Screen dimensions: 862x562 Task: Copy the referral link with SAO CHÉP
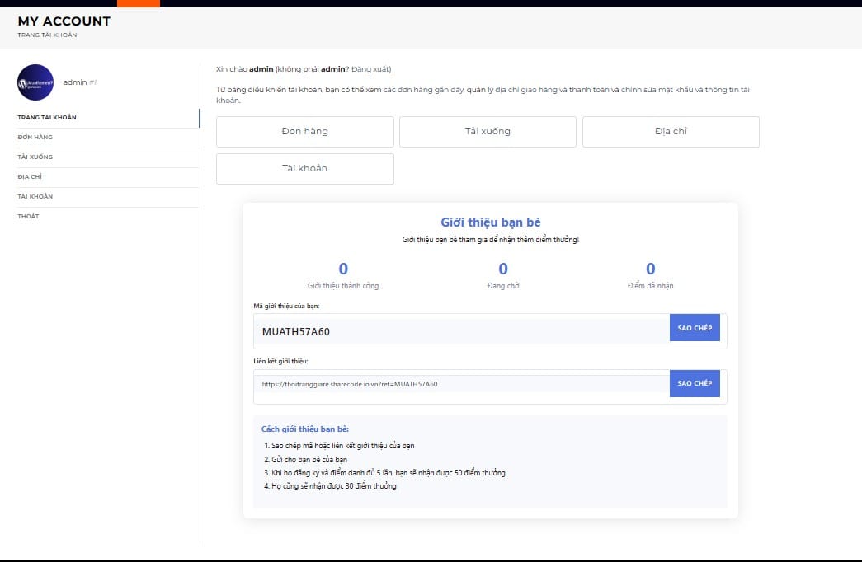pos(695,383)
